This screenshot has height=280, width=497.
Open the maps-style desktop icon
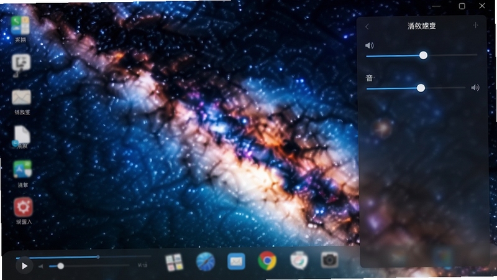(x=22, y=169)
